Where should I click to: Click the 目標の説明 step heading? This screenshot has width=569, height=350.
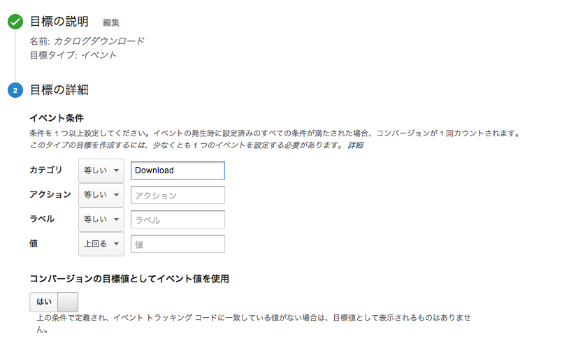click(59, 22)
